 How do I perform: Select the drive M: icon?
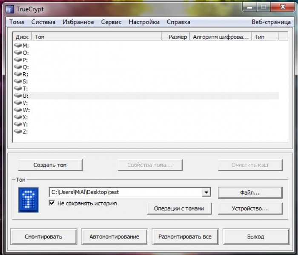pyautogui.click(x=18, y=45)
